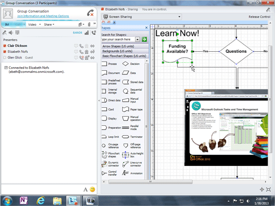
Task: Toggle Glen Glick participant checkbox
Action: (x=5, y=58)
